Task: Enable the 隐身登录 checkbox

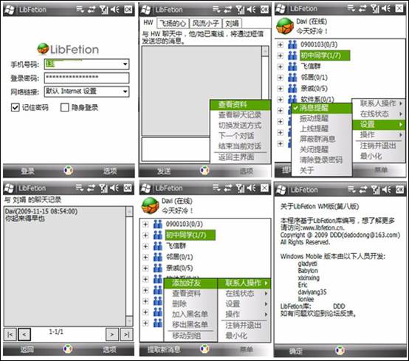Action: [x=64, y=107]
